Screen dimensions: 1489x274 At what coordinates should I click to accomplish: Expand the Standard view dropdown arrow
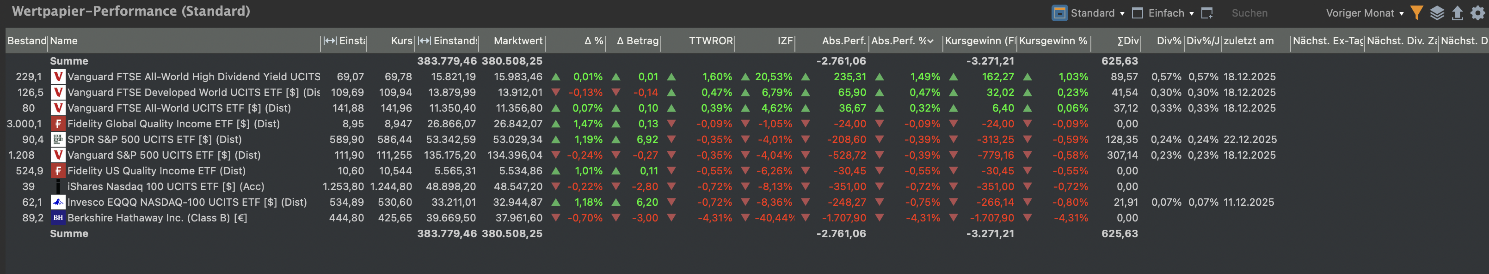[x=1123, y=14]
